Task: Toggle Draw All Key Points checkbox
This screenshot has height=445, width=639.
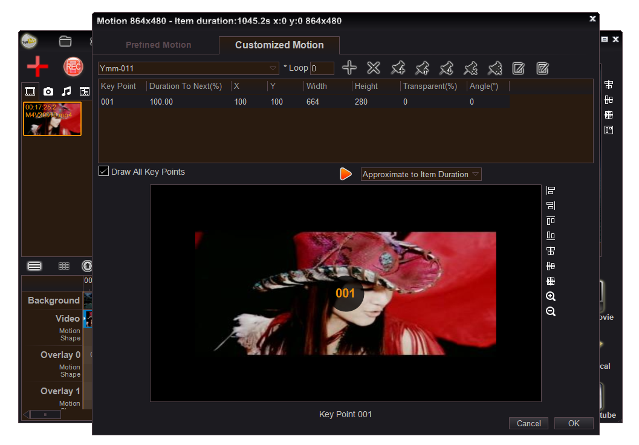Action: click(103, 171)
